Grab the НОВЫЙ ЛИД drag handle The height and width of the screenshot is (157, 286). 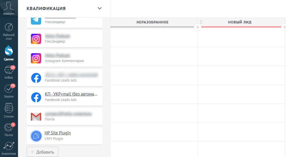[x=201, y=22]
